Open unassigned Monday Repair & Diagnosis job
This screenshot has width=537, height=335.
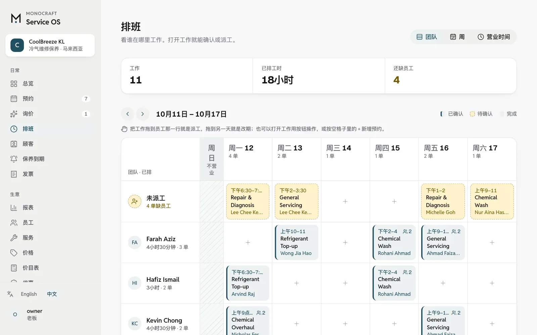click(x=248, y=201)
